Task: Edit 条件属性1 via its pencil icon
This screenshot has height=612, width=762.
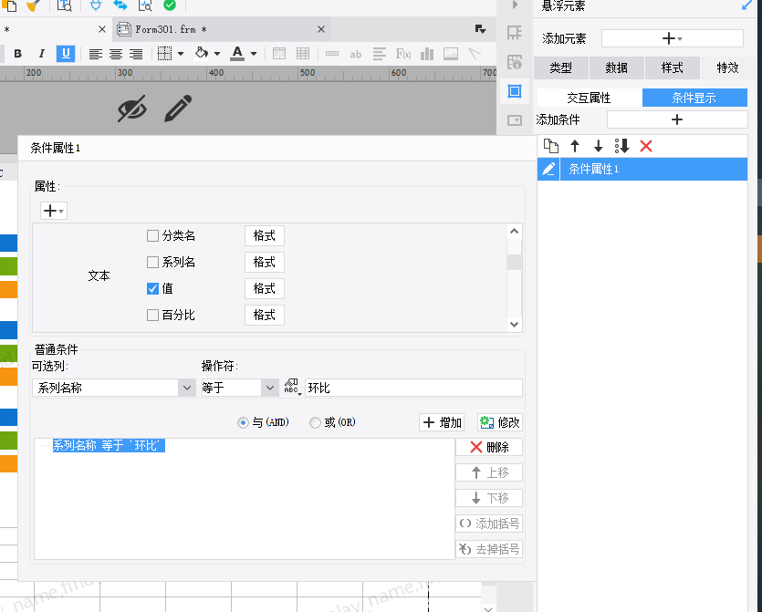Action: click(548, 169)
